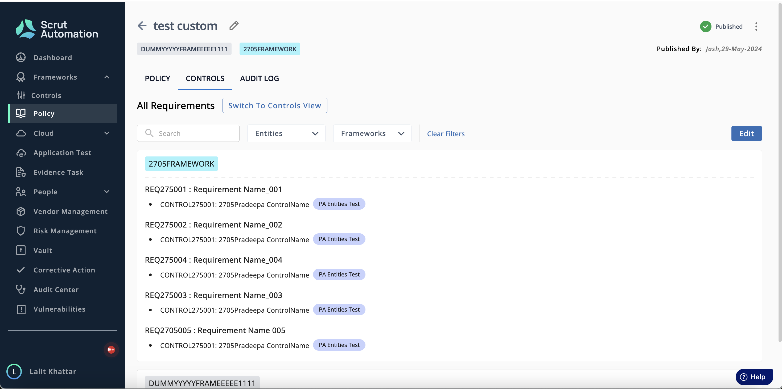The height and width of the screenshot is (389, 782).
Task: Click the Corrective Action checkmark icon
Action: coord(21,270)
